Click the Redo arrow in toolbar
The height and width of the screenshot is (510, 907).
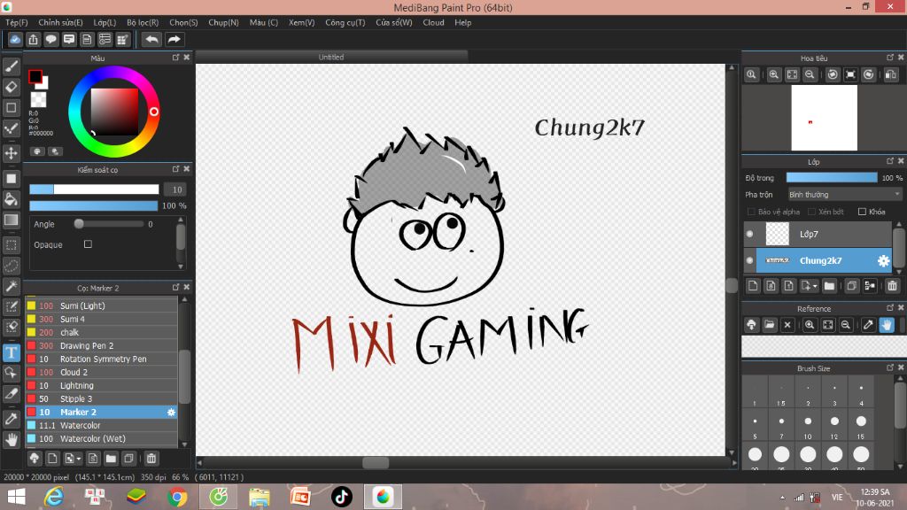[x=174, y=39]
